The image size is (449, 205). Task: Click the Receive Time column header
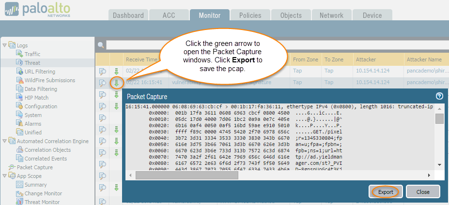coord(142,59)
